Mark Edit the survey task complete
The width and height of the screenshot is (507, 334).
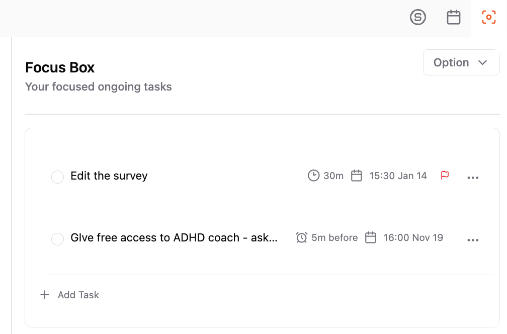point(57,177)
